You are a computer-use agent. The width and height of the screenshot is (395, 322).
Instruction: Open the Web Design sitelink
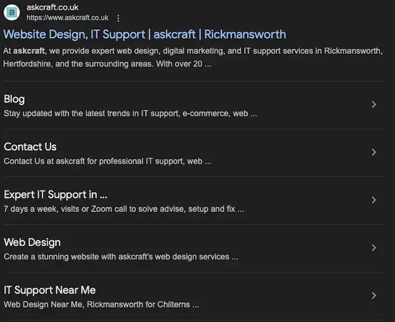pyautogui.click(x=32, y=242)
